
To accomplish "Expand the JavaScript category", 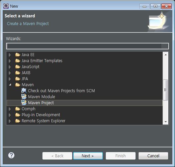I will (x=10, y=67).
